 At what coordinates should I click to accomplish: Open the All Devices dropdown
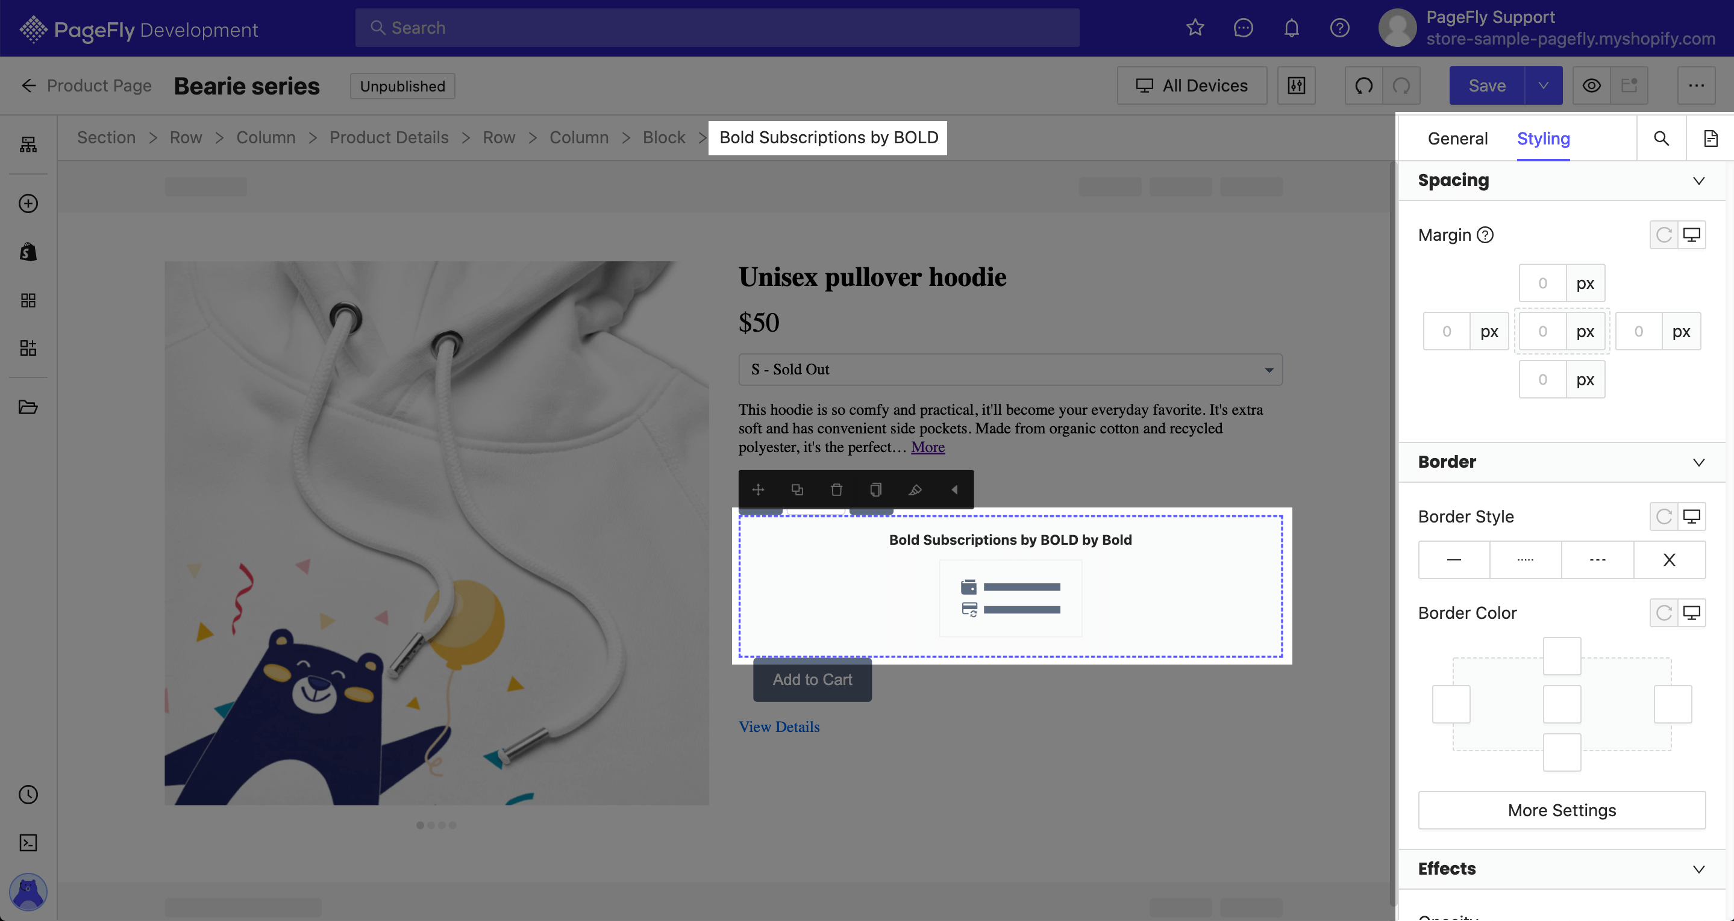click(x=1192, y=85)
